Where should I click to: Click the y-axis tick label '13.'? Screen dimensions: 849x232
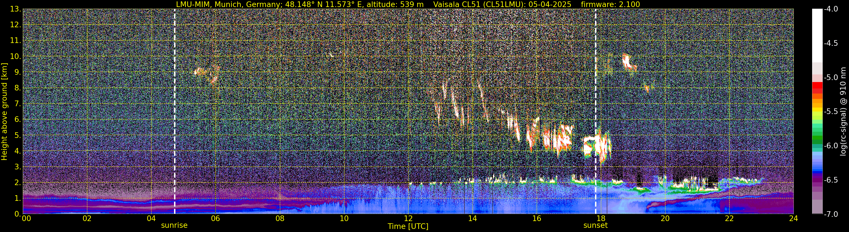[16, 9]
